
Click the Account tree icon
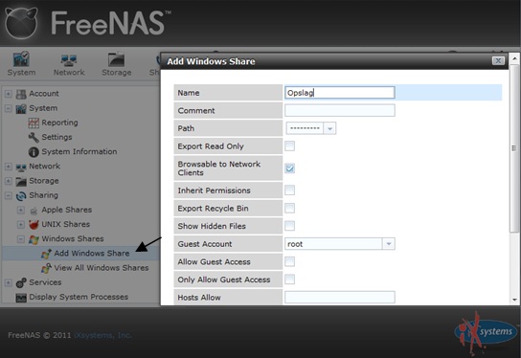pyautogui.click(x=21, y=94)
